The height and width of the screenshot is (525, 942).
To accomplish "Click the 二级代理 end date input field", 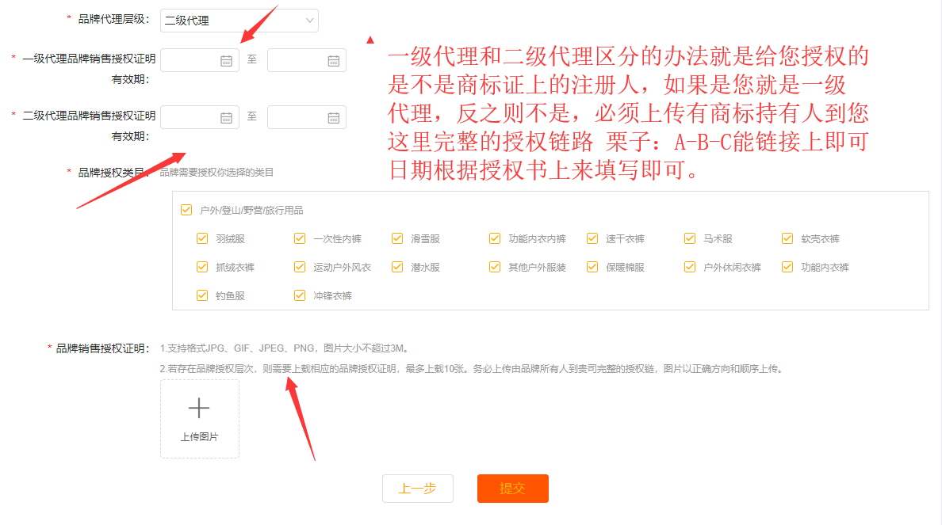I will coord(306,118).
